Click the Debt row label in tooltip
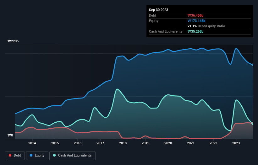The image size is (258, 165). pos(152,15)
